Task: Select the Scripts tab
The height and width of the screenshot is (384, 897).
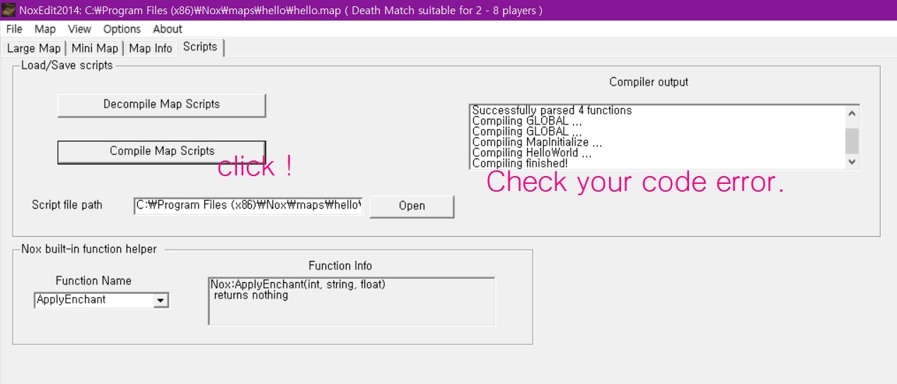Action: tap(200, 47)
